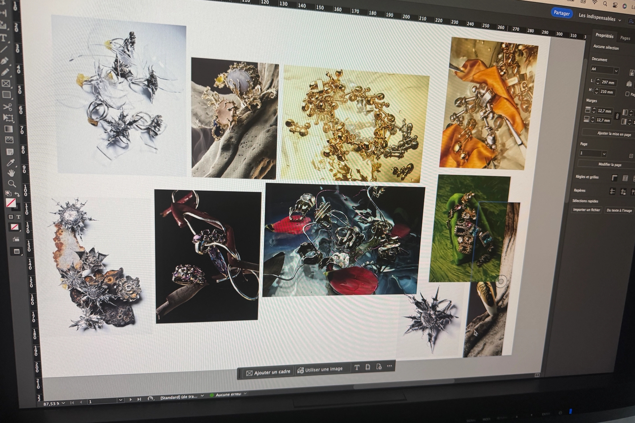Viewport: 635px width, 423px height.
Task: Open the more options dots in floating bar
Action: click(x=389, y=366)
